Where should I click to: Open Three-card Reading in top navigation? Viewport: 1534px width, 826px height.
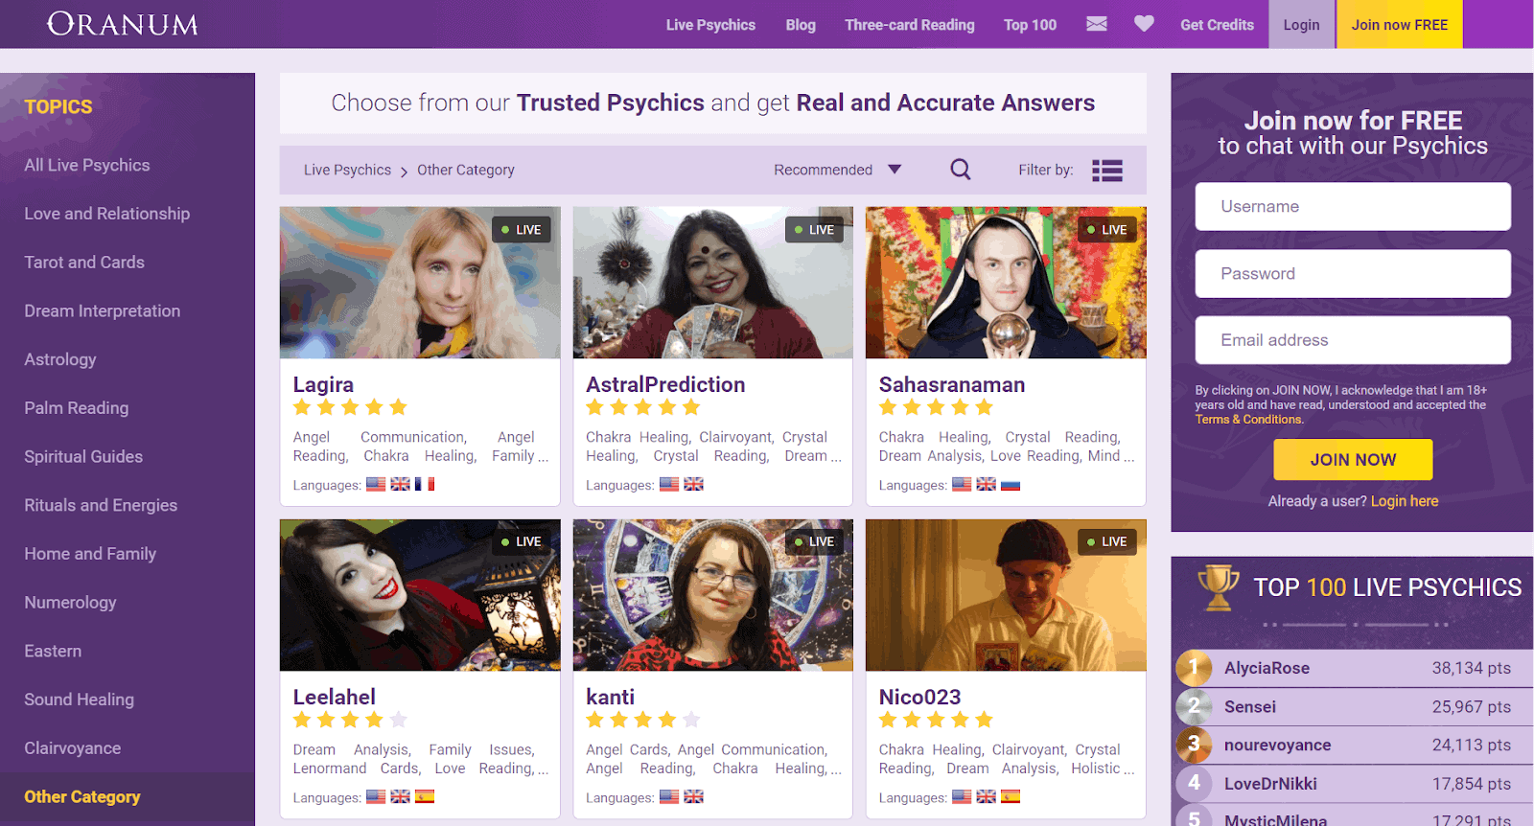click(910, 25)
